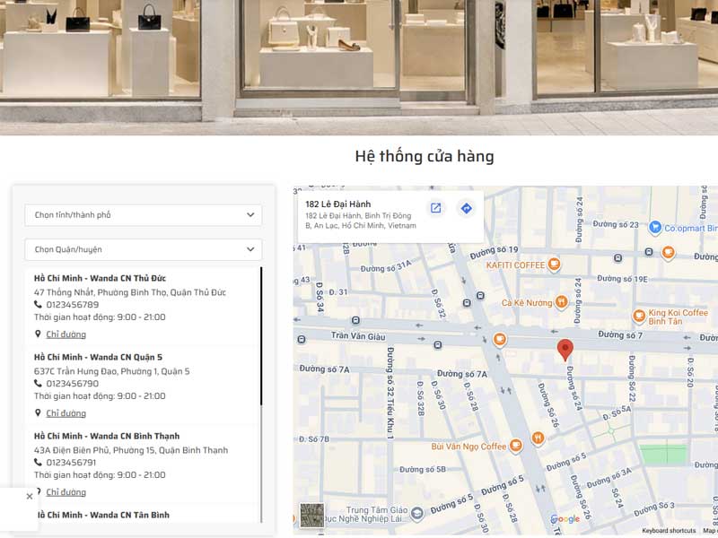Viewport: 718px width, 538px height.
Task: Open larger map view icon
Action: (435, 208)
